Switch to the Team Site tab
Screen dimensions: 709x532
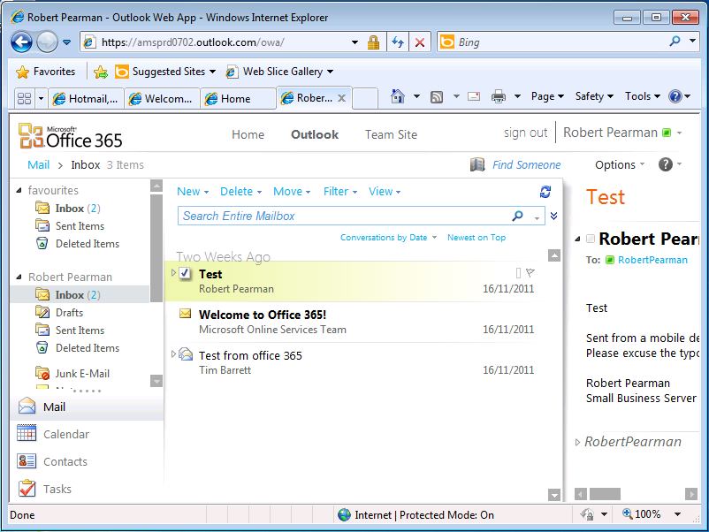(391, 134)
